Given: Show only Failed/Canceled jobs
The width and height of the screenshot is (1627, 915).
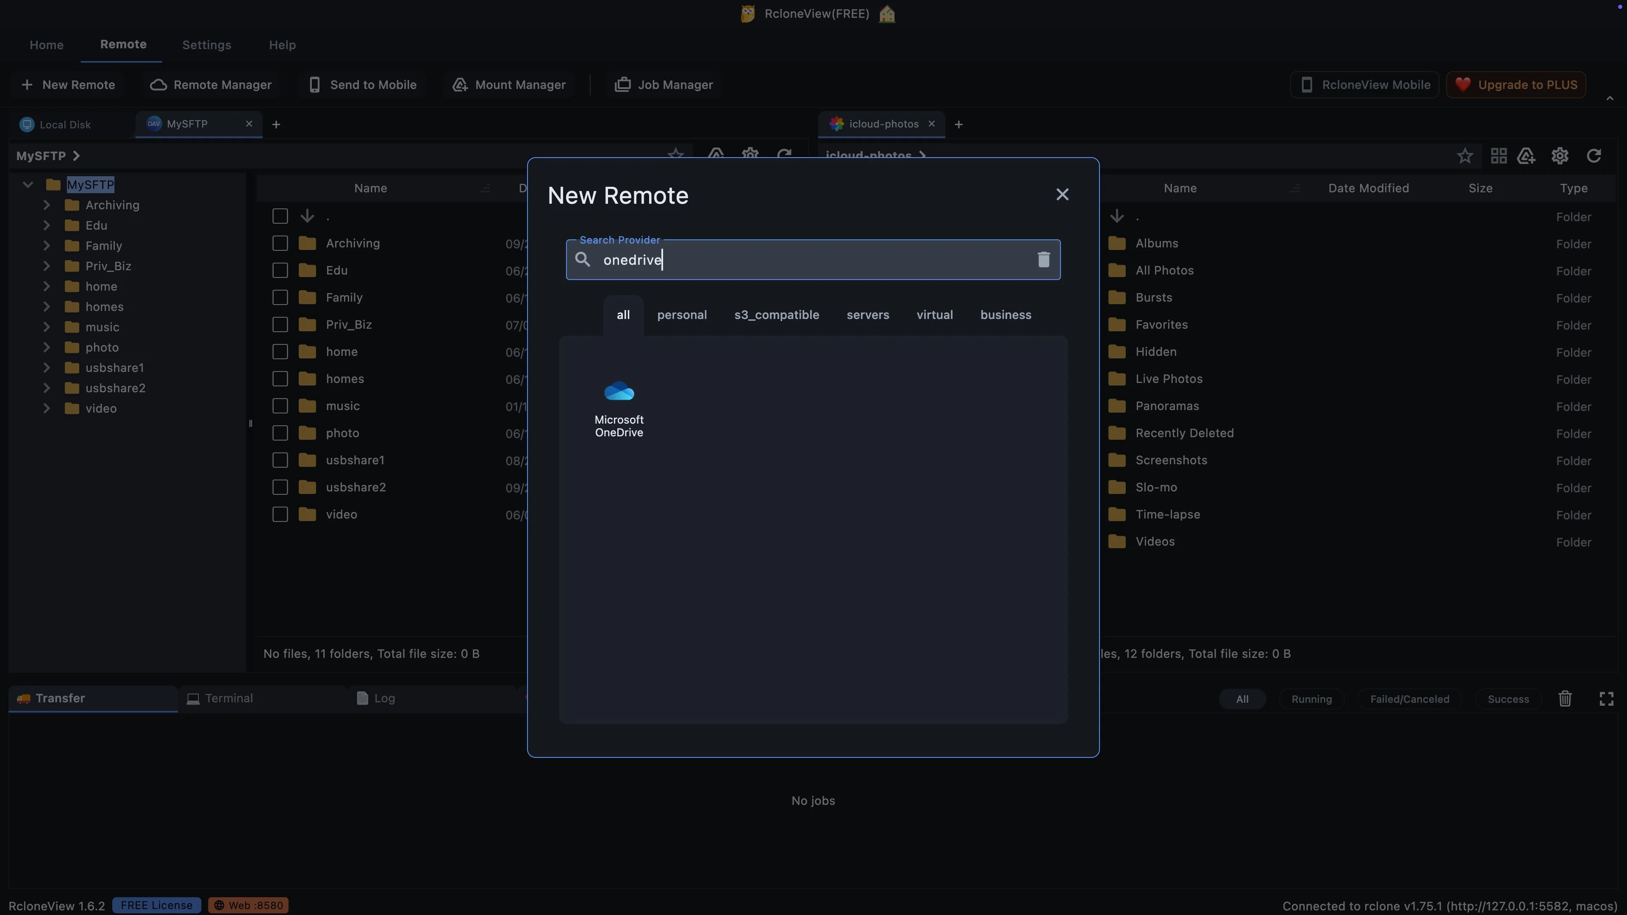Looking at the screenshot, I should 1409,699.
